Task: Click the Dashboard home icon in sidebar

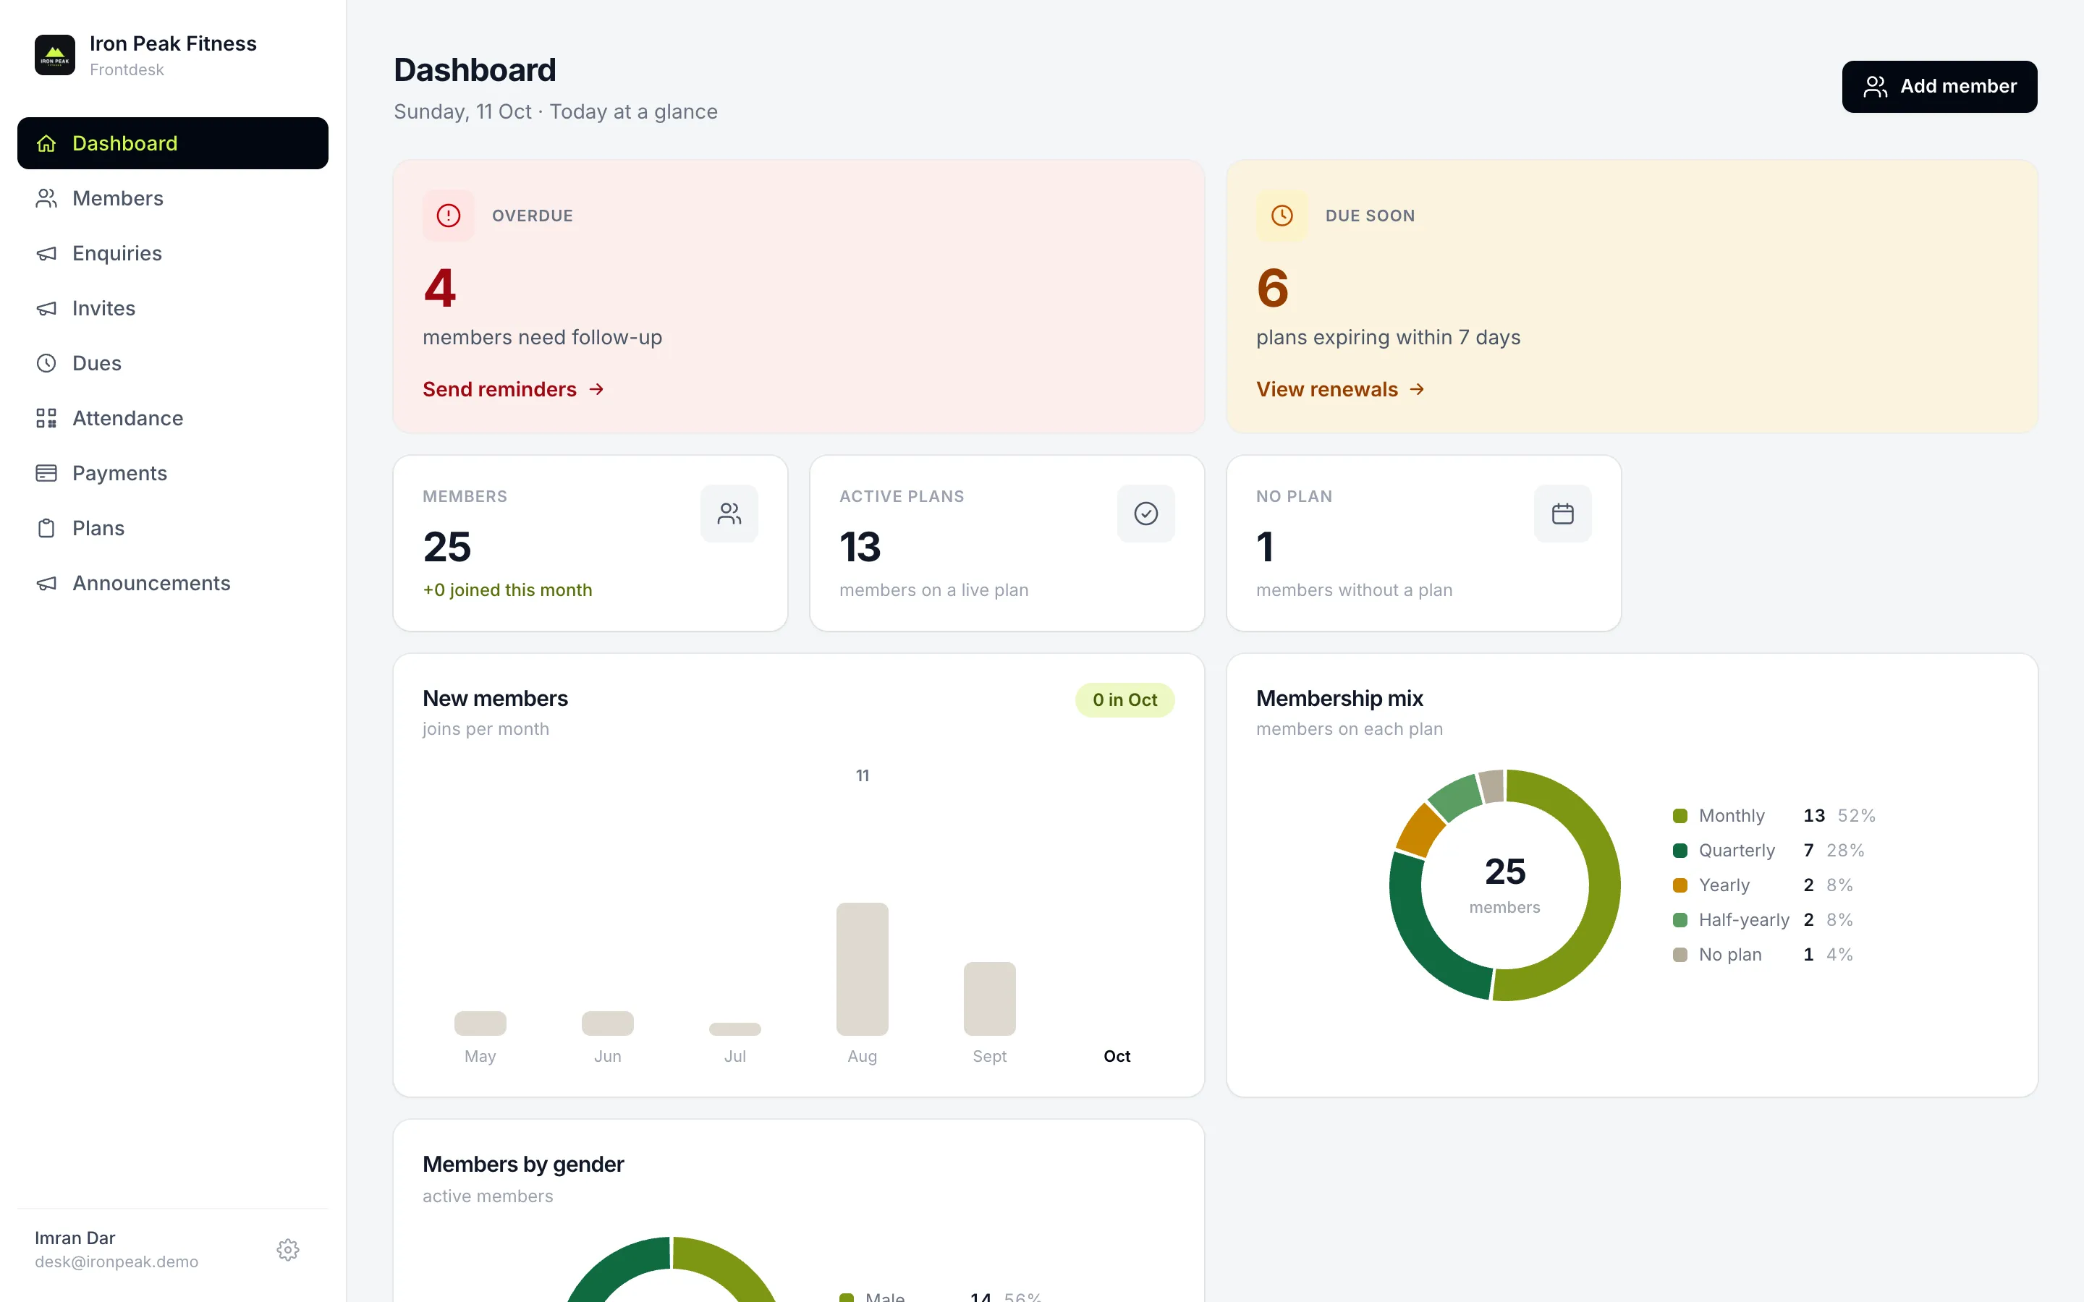Action: coord(46,143)
